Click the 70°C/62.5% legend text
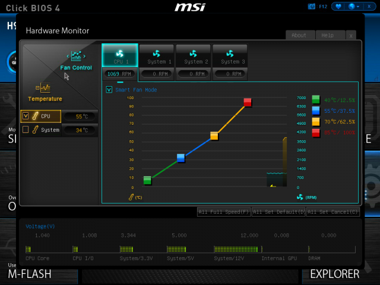Viewport: 380px width, 285px height. tap(340, 122)
